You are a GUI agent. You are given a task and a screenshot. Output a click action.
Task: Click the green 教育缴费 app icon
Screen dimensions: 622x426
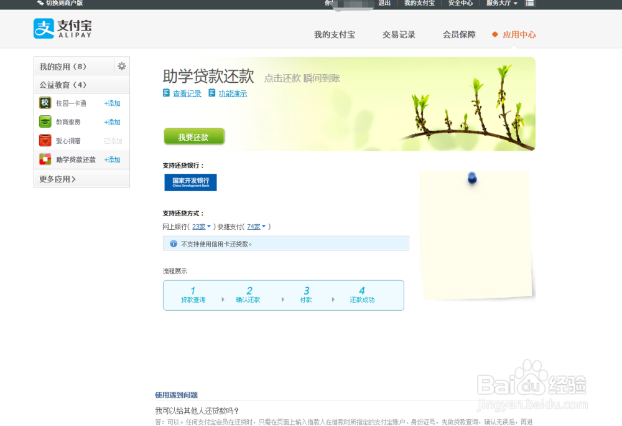coord(44,122)
